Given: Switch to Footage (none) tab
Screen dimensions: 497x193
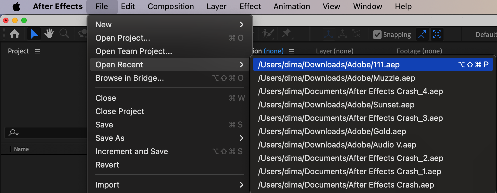Looking at the screenshot, I should [x=419, y=51].
